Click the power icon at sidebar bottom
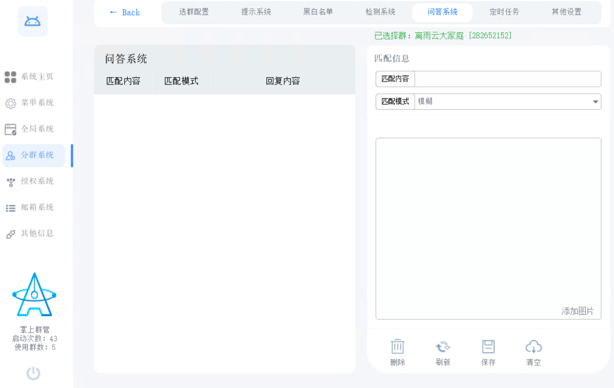The height and width of the screenshot is (388, 614). pos(33,373)
